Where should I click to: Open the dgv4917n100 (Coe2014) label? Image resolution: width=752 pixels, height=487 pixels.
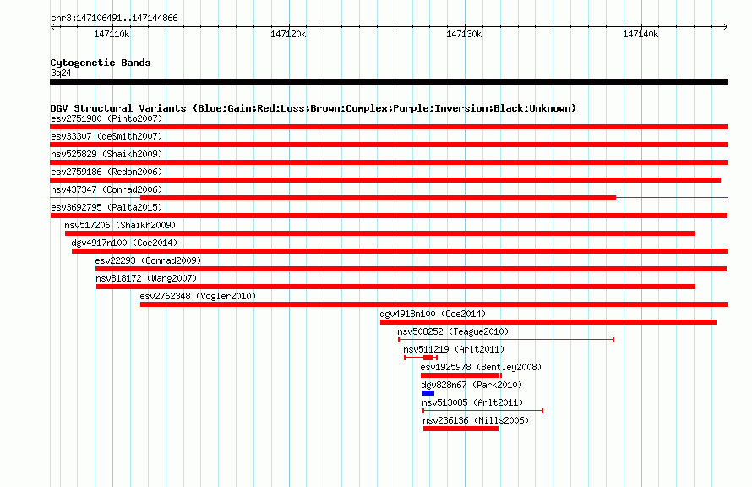(125, 243)
